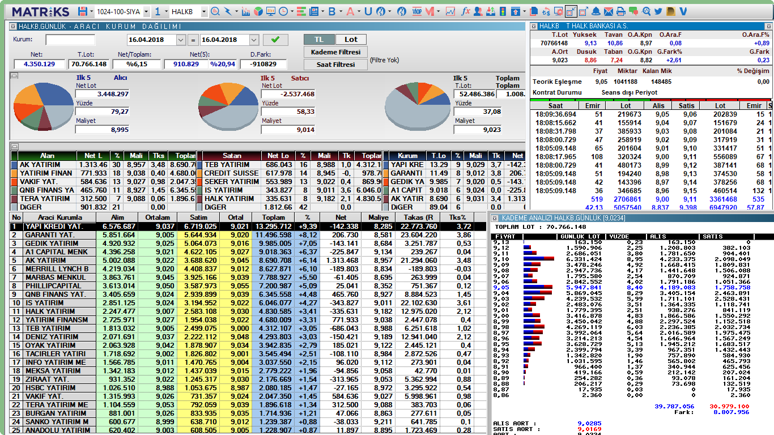Image resolution: width=774 pixels, height=435 pixels.
Task: Click the screen settings gear icon
Action: point(559,11)
